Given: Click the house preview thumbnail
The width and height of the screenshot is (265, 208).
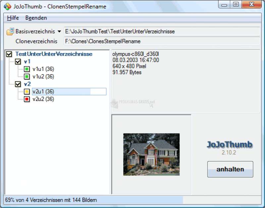Looking at the screenshot, I should click(151, 154).
